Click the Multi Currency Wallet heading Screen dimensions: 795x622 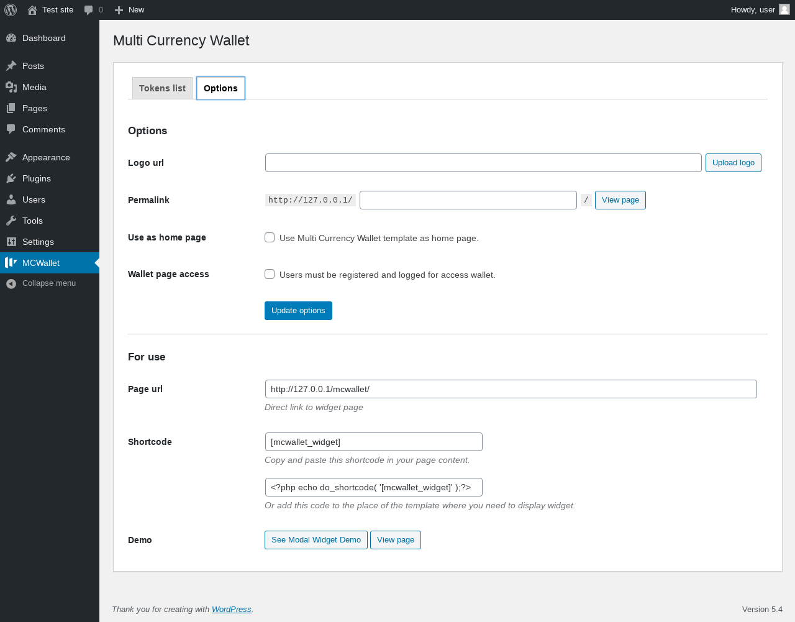click(x=181, y=40)
